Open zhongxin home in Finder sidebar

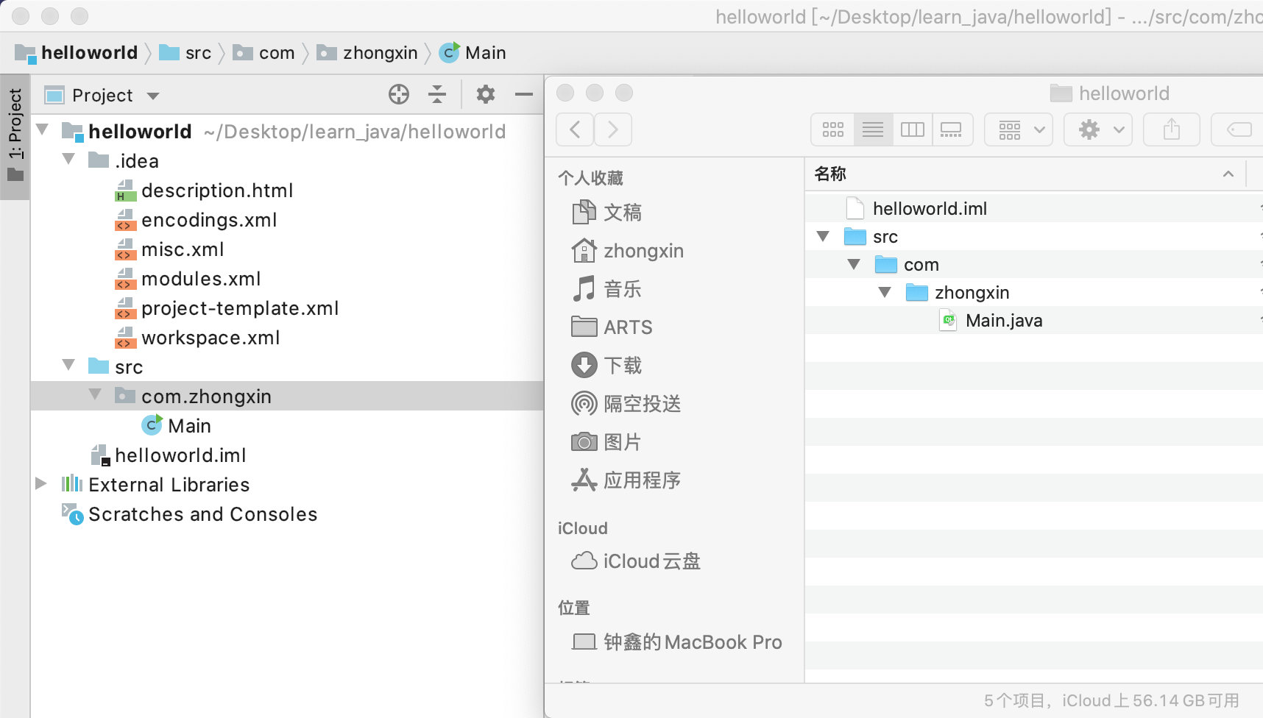click(x=628, y=251)
